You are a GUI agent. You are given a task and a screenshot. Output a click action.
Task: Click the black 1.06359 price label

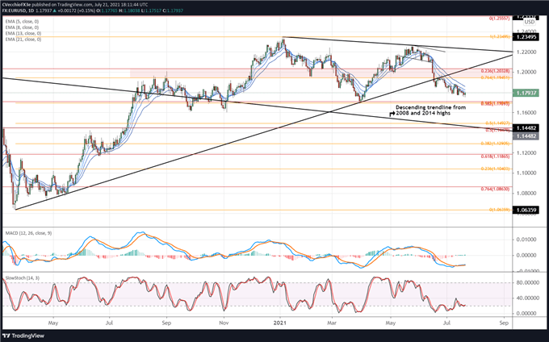click(x=526, y=210)
